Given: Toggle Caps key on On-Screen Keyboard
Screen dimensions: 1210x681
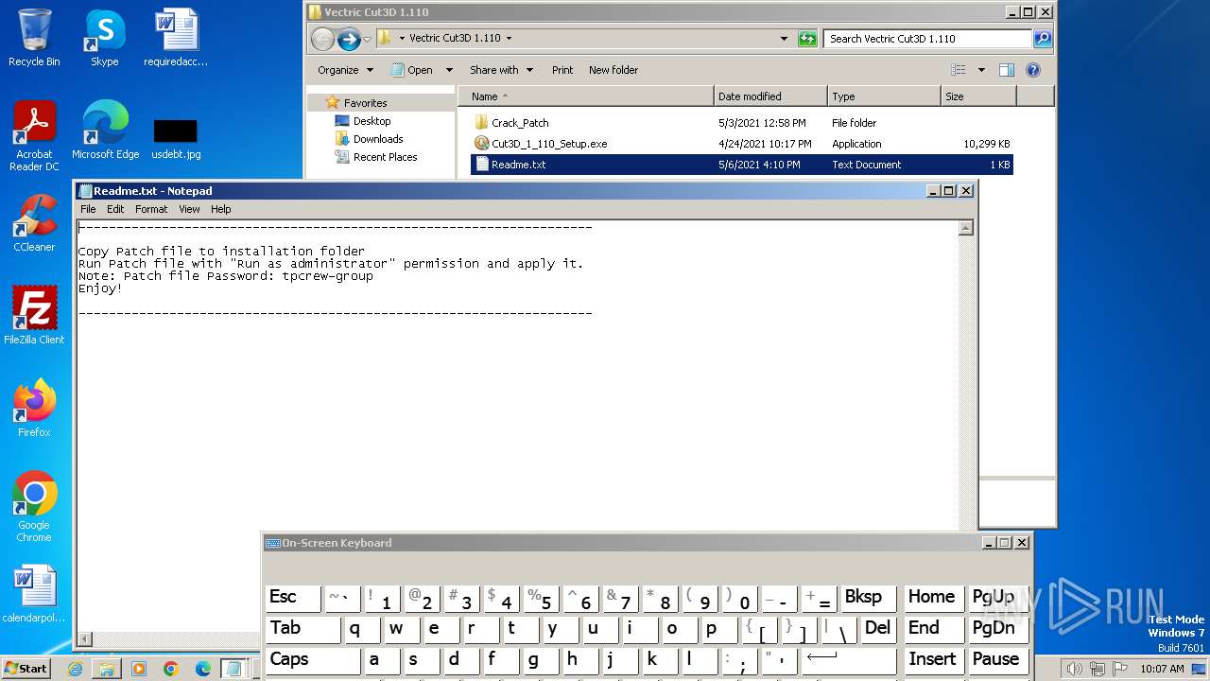Looking at the screenshot, I should click(x=312, y=660).
